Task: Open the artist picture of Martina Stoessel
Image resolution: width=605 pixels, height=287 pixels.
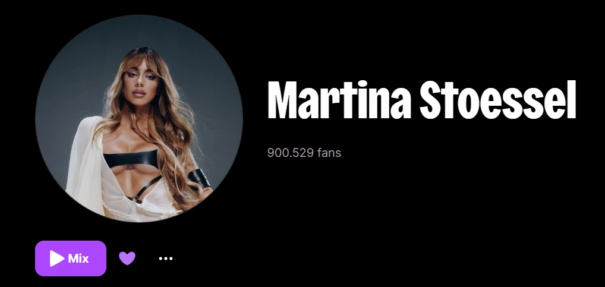Action: click(139, 119)
